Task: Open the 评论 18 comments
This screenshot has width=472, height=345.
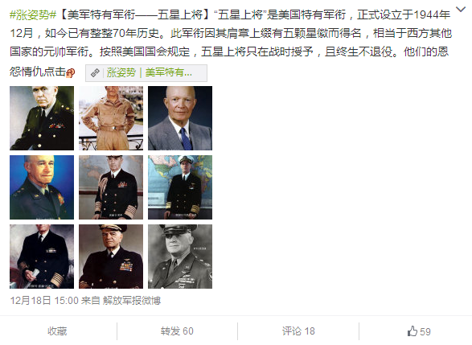Action: tap(298, 331)
